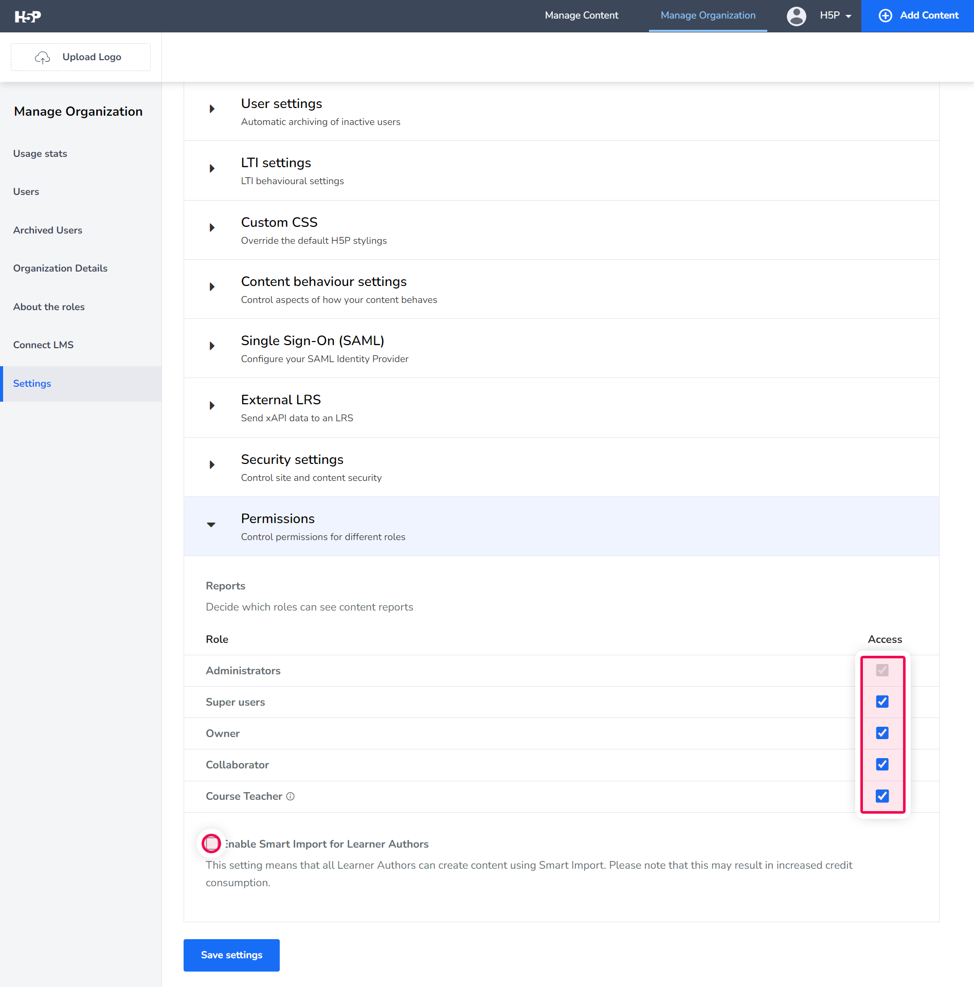Select Usage stats in sidebar

click(x=40, y=154)
